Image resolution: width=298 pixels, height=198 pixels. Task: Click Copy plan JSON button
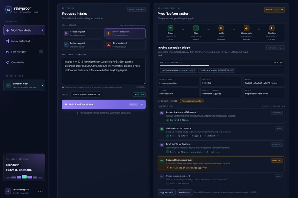[x=166, y=192]
